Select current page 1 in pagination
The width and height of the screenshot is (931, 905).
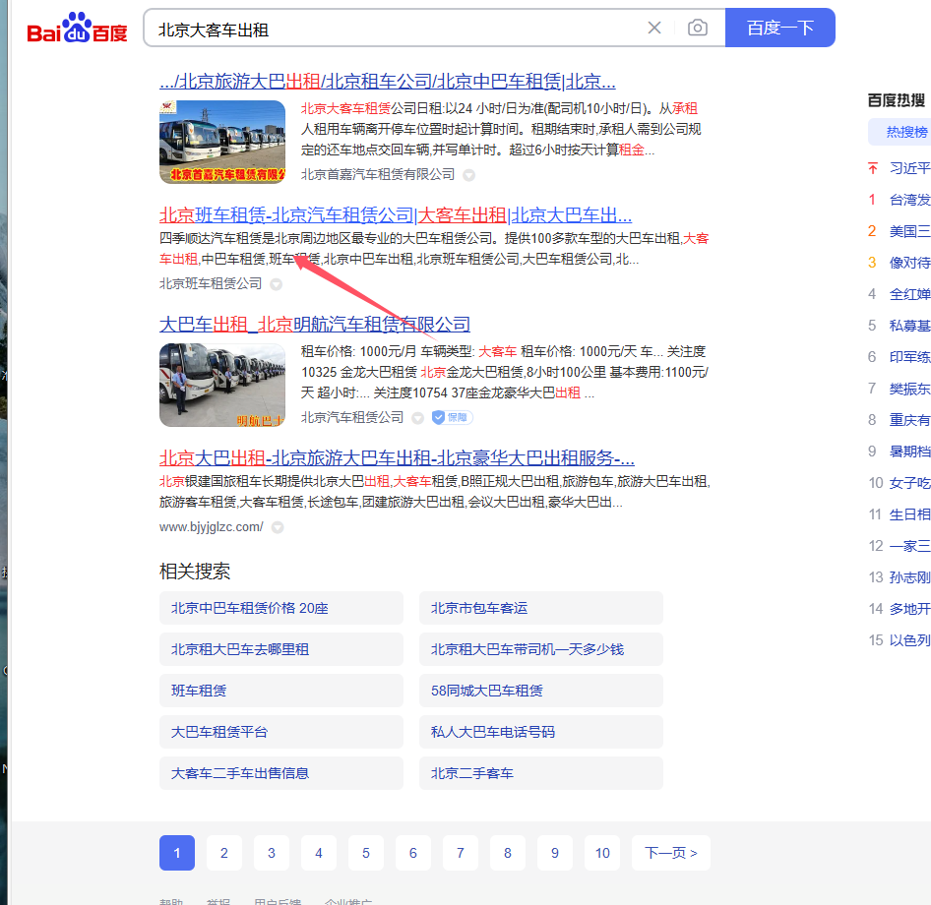click(x=177, y=853)
